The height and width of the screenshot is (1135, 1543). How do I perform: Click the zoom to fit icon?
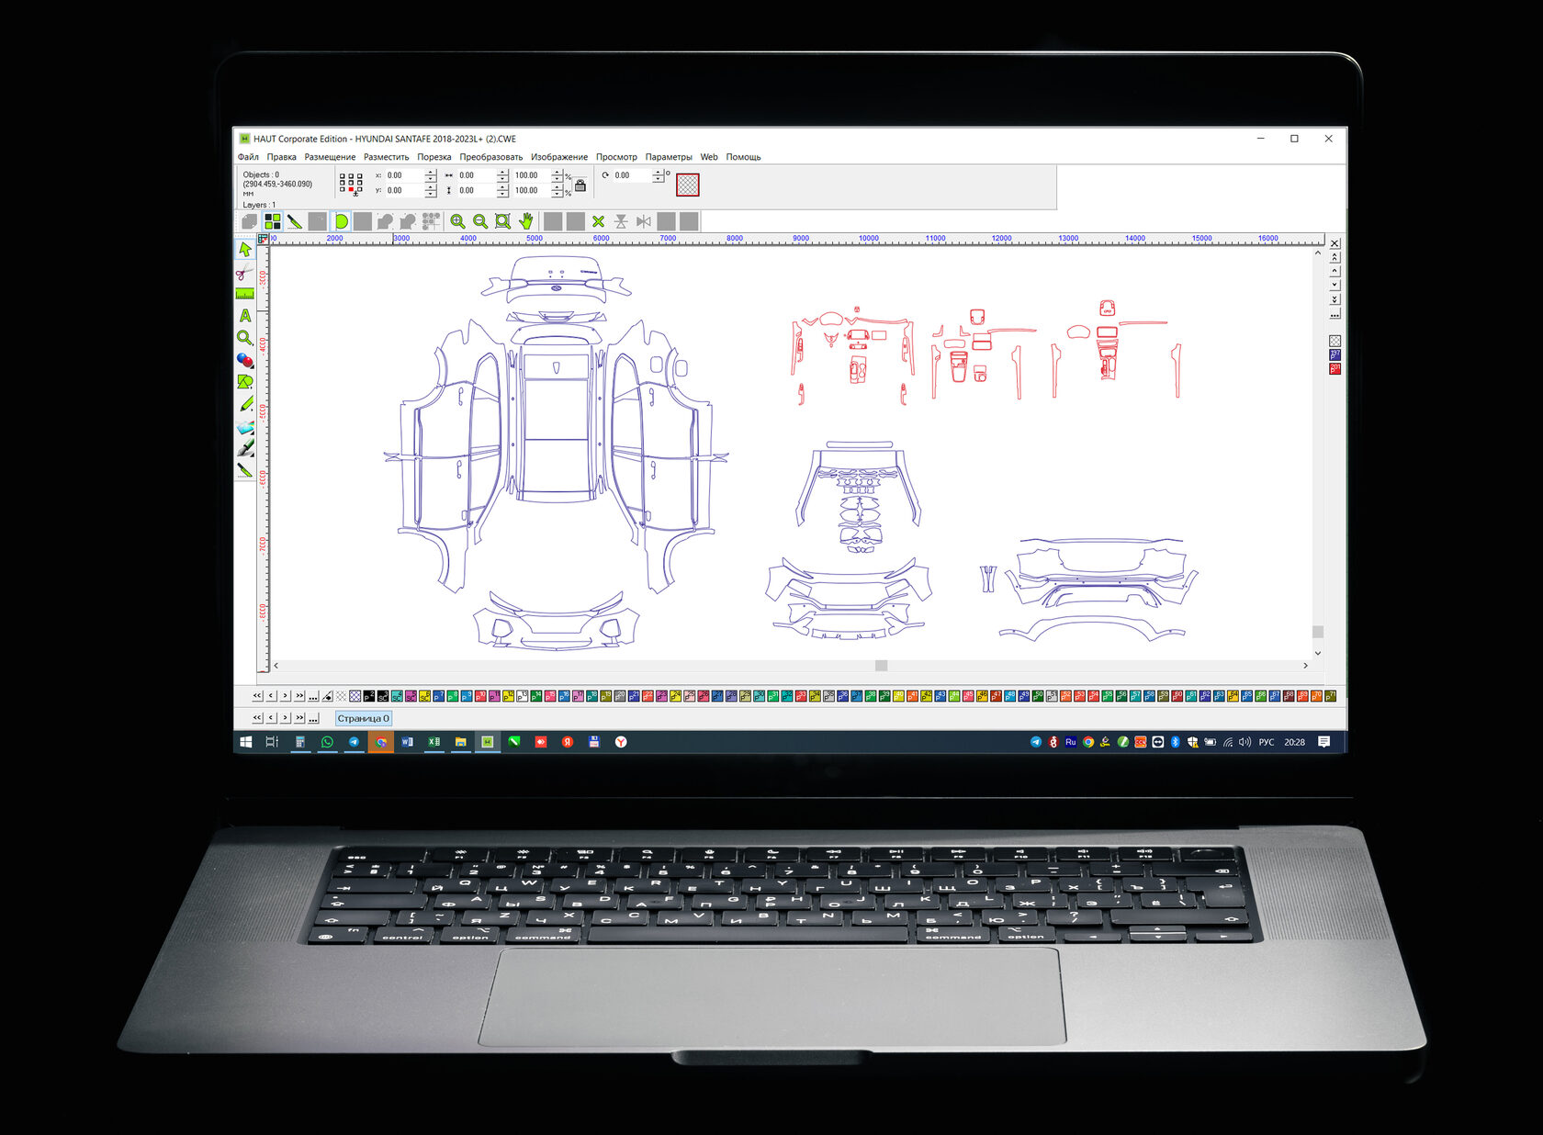click(x=502, y=221)
